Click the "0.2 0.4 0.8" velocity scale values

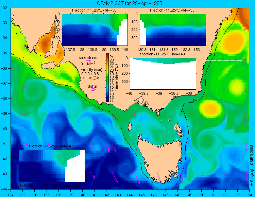90,74
